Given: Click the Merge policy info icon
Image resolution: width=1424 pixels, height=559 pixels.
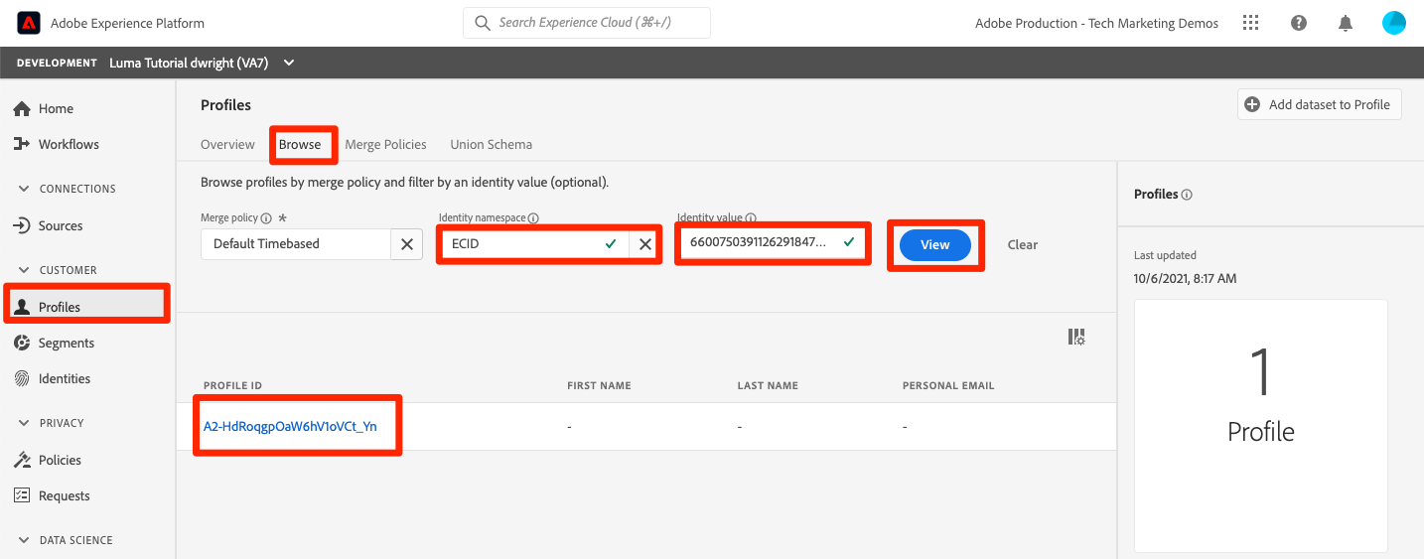Looking at the screenshot, I should pyautogui.click(x=266, y=218).
